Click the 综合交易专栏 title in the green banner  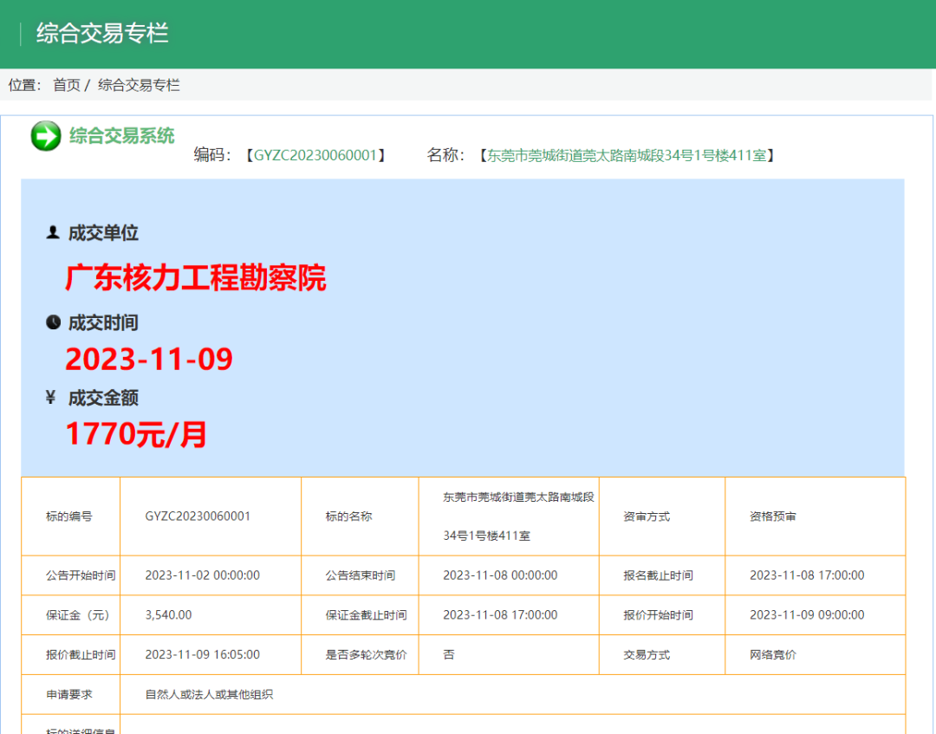pyautogui.click(x=102, y=33)
